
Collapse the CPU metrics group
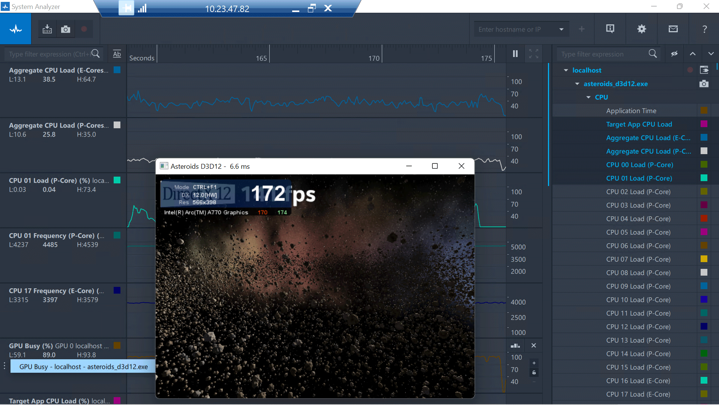[588, 97]
